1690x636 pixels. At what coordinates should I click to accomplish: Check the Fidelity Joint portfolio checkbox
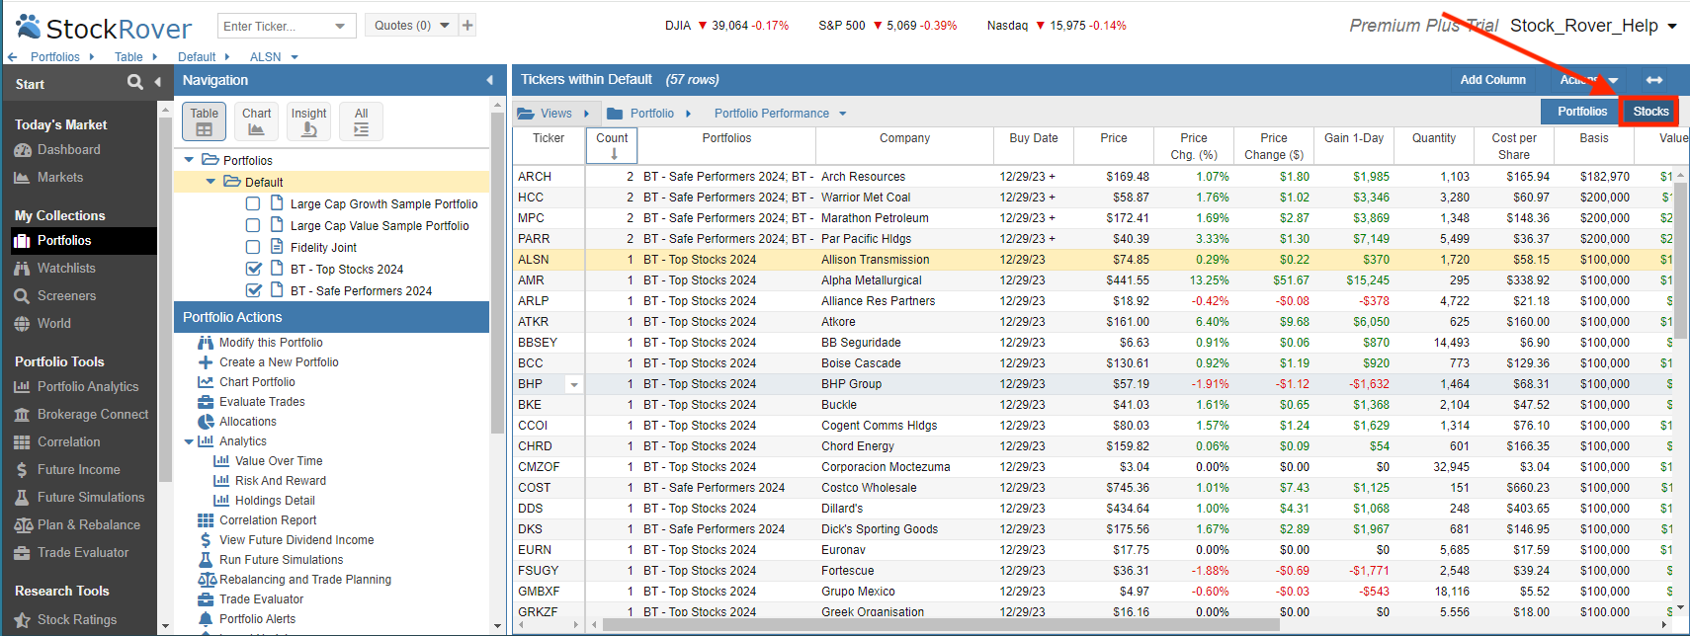pos(253,247)
